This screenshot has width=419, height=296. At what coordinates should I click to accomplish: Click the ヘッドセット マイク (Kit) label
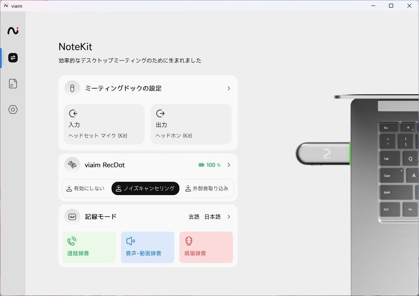[x=98, y=136]
